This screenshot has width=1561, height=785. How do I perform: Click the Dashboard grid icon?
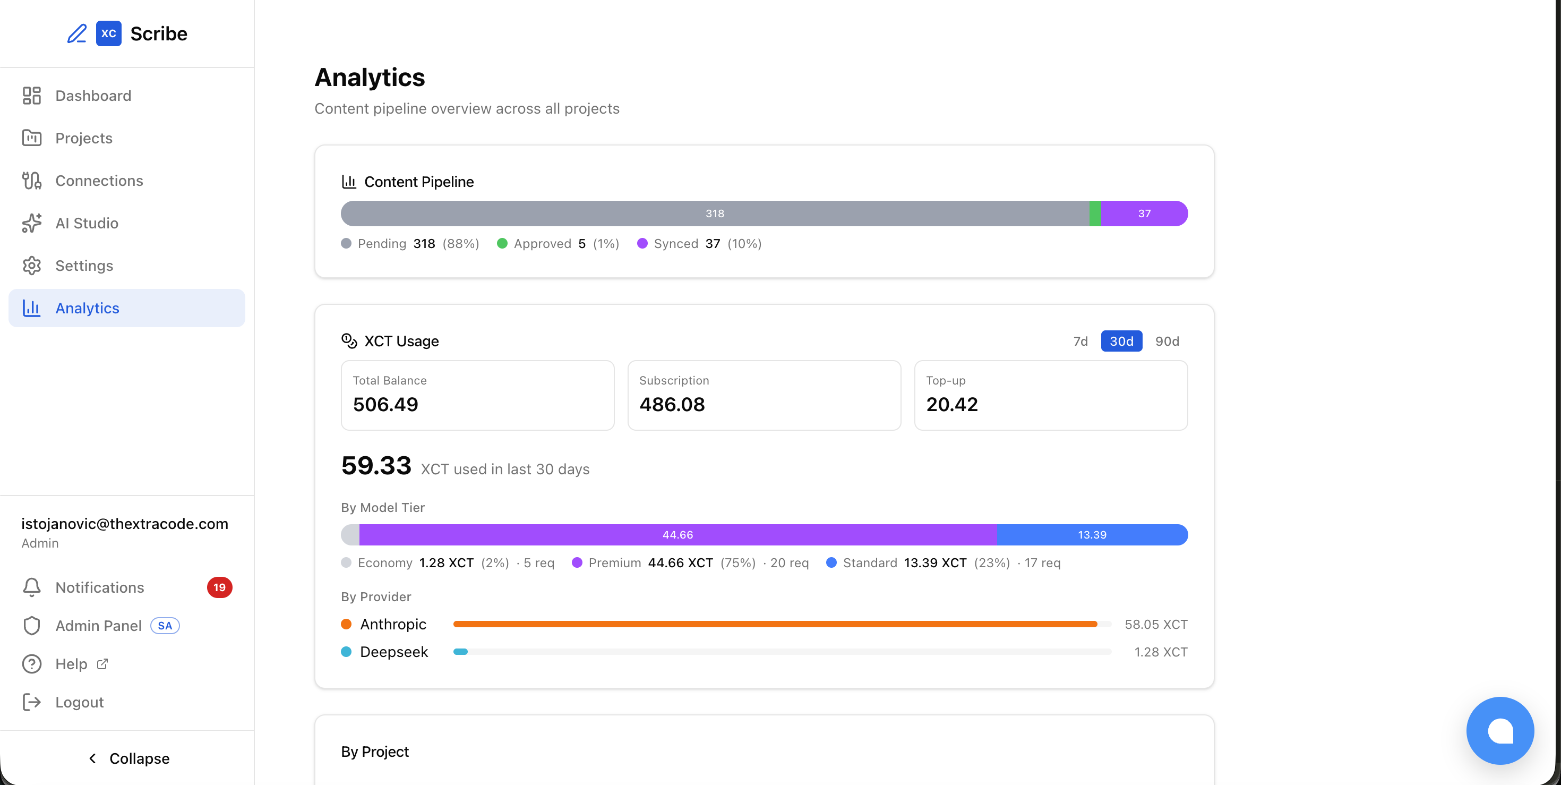click(x=31, y=96)
